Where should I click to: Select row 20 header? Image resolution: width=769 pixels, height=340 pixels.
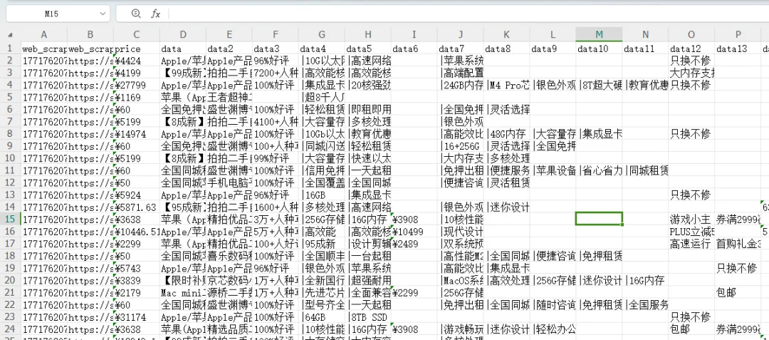click(10, 280)
